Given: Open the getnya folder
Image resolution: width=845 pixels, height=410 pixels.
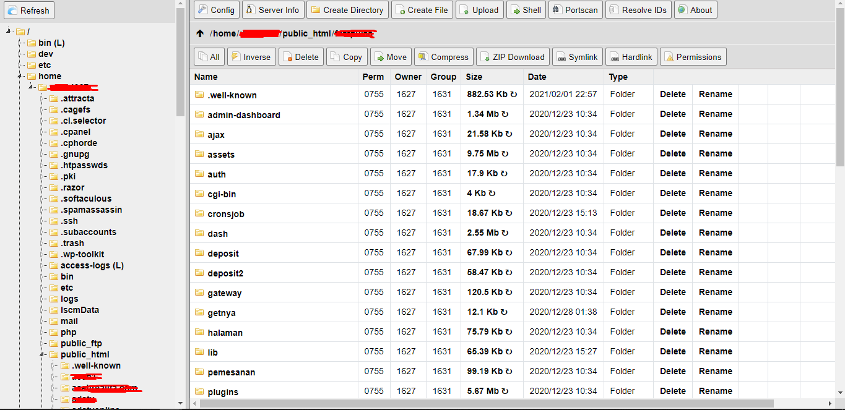Looking at the screenshot, I should click(222, 313).
